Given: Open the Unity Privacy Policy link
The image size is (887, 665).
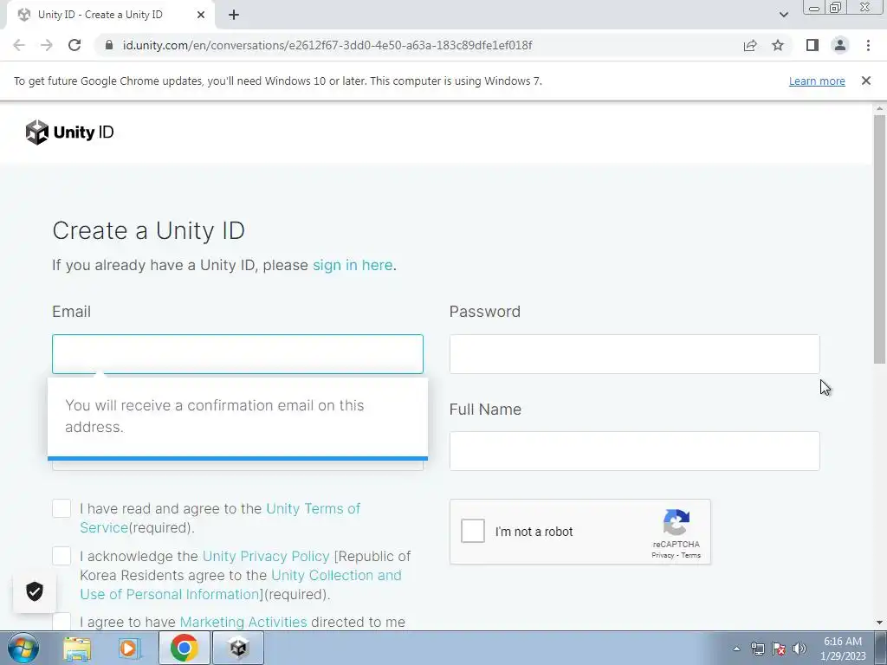Looking at the screenshot, I should pos(266,557).
